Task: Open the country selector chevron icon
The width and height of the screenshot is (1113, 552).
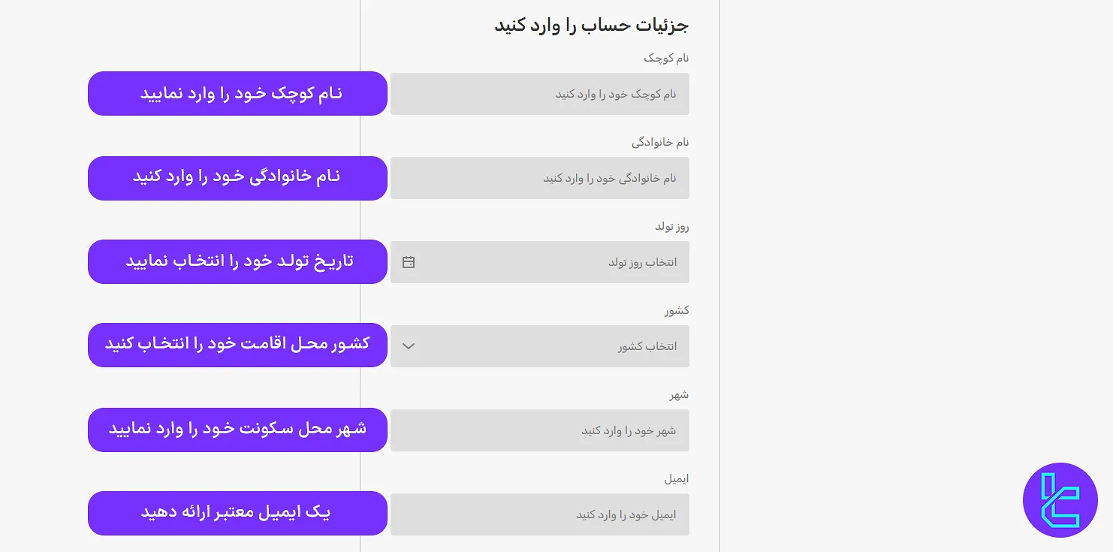Action: (x=408, y=346)
